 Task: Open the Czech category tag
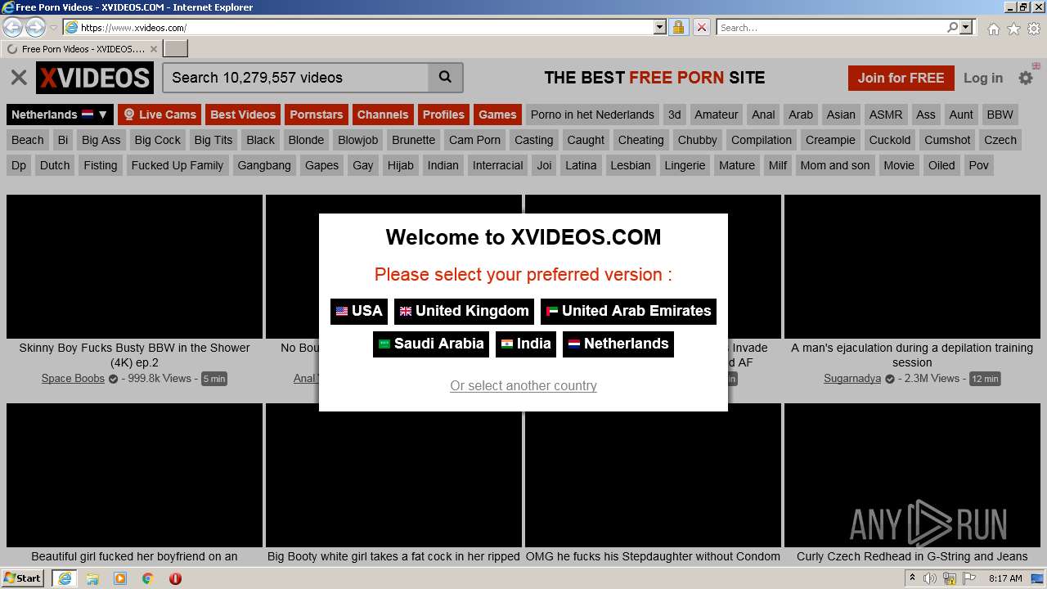coord(1000,140)
